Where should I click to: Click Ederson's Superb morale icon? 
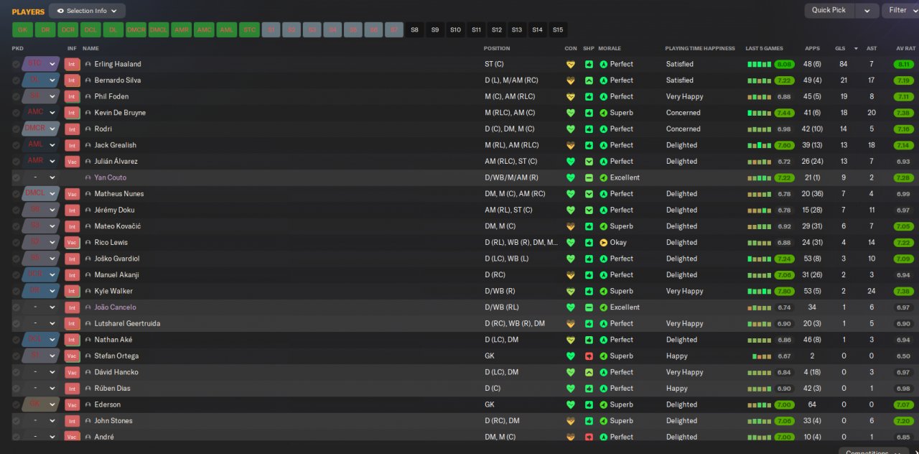click(603, 404)
